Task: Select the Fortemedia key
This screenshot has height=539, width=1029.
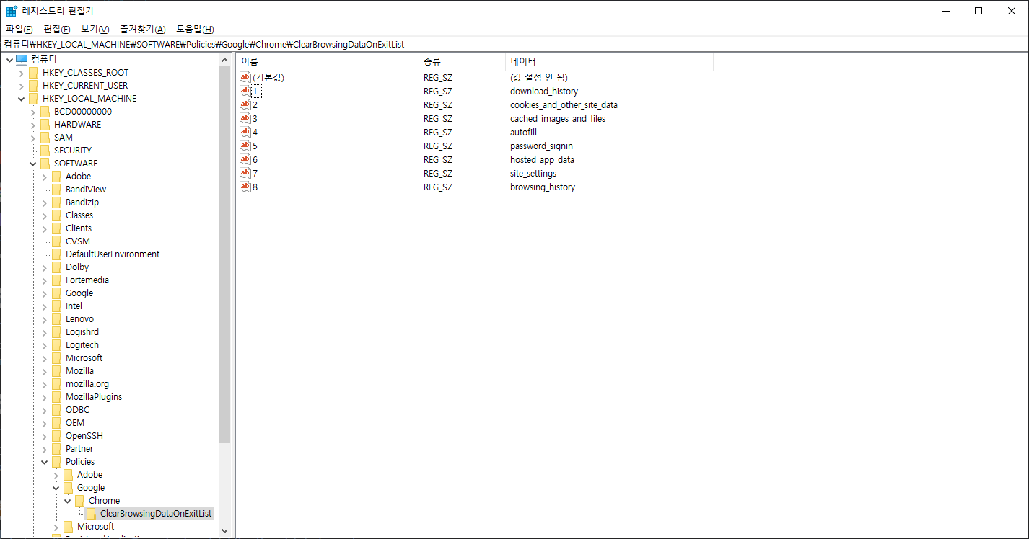Action: point(87,280)
